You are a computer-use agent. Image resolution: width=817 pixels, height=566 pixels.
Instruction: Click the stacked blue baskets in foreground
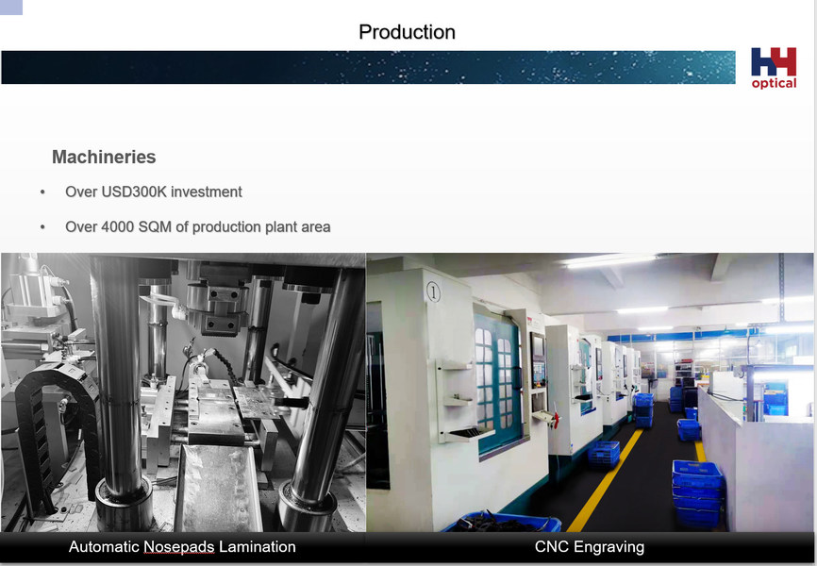(x=697, y=491)
